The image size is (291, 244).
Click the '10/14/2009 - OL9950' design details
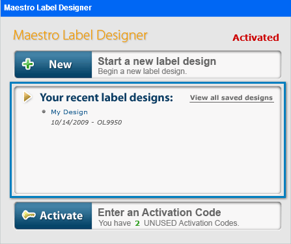87,123
